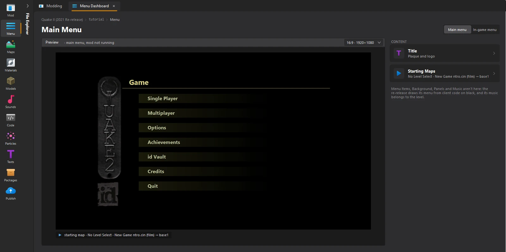Screen dimensions: 506x252
Task: Click the purple T Title icon
Action: 399,53
